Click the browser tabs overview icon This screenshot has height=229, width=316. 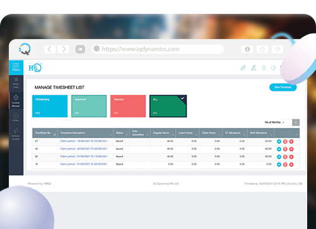277,49
